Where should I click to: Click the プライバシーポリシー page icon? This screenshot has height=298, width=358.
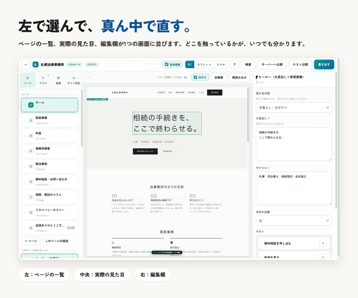(x=31, y=212)
